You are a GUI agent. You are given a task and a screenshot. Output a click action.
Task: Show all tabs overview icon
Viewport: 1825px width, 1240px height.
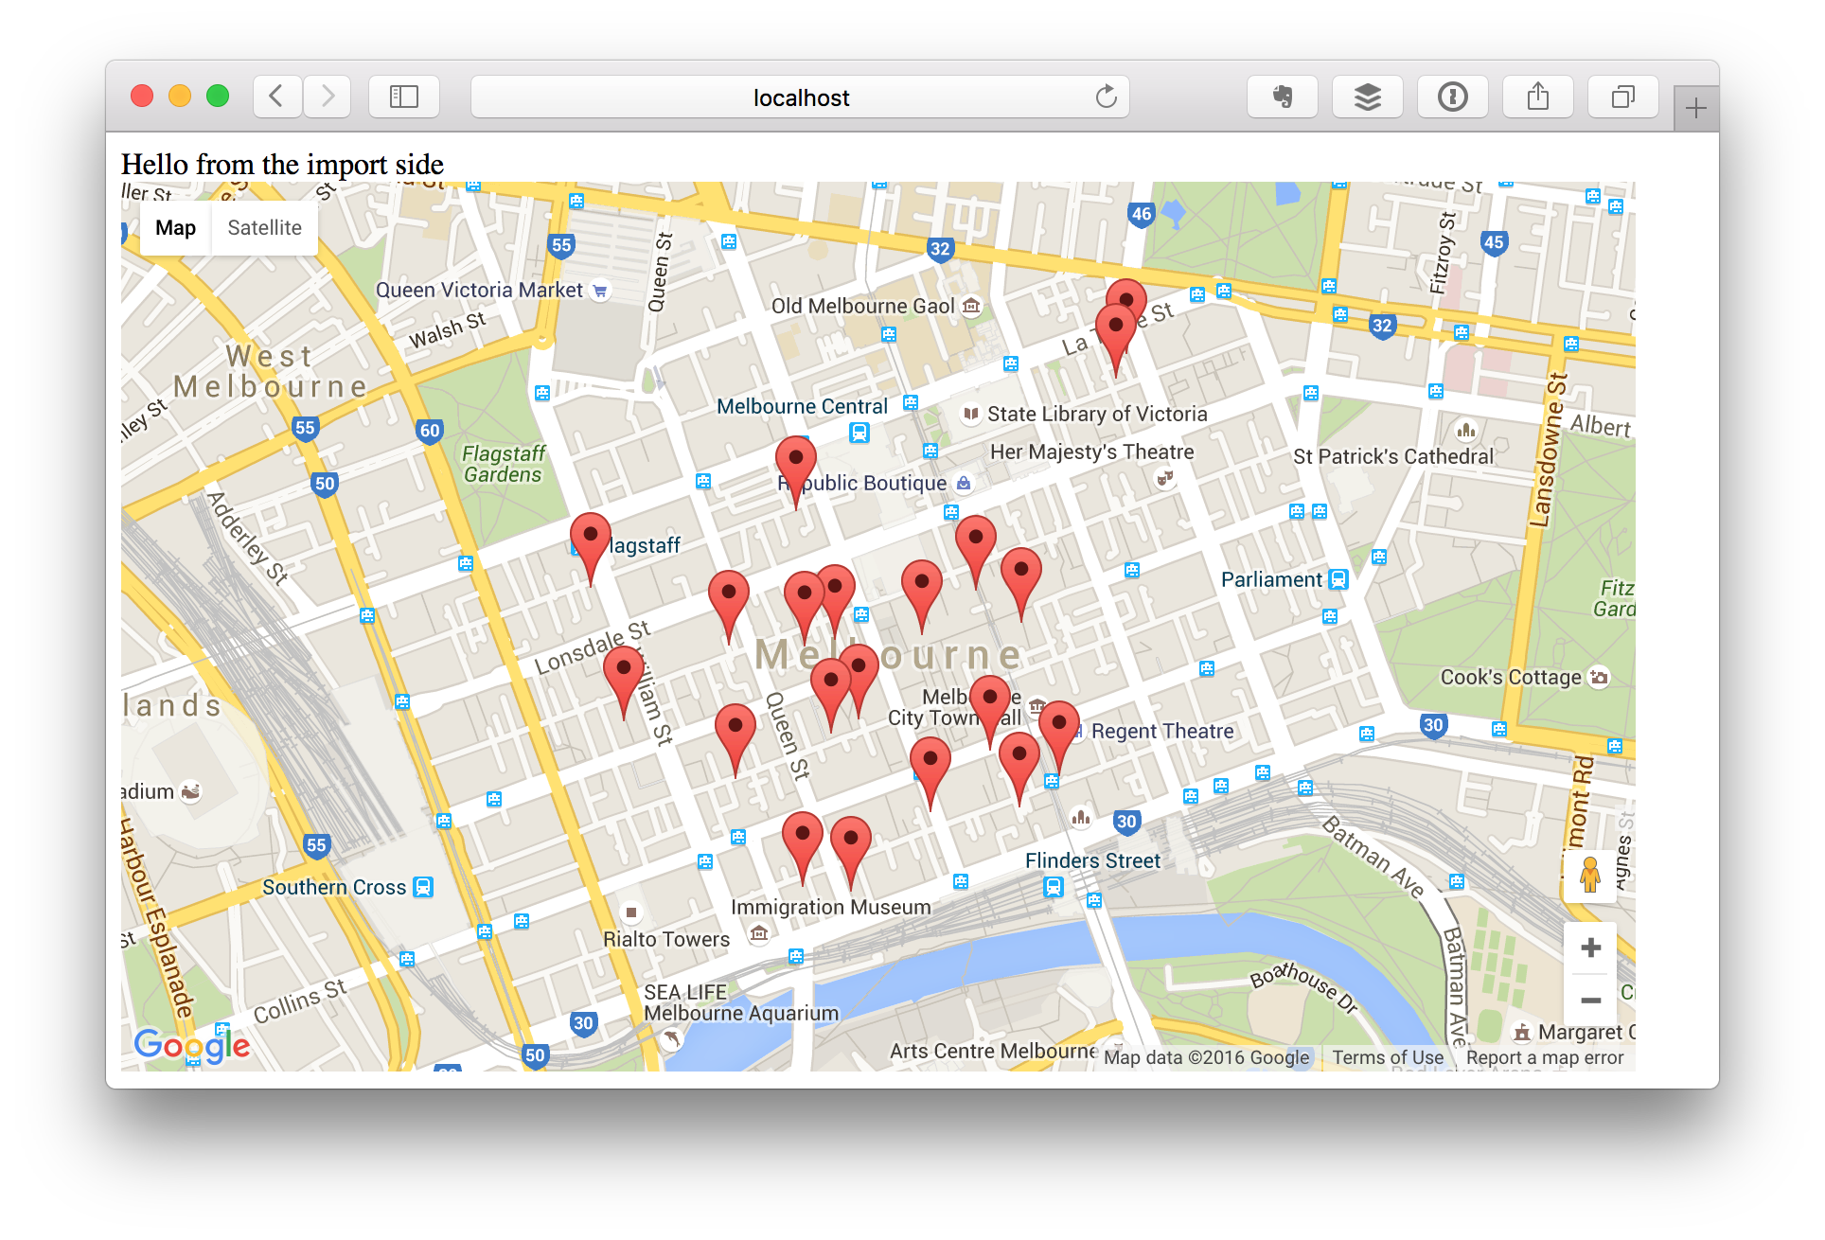pyautogui.click(x=1623, y=97)
